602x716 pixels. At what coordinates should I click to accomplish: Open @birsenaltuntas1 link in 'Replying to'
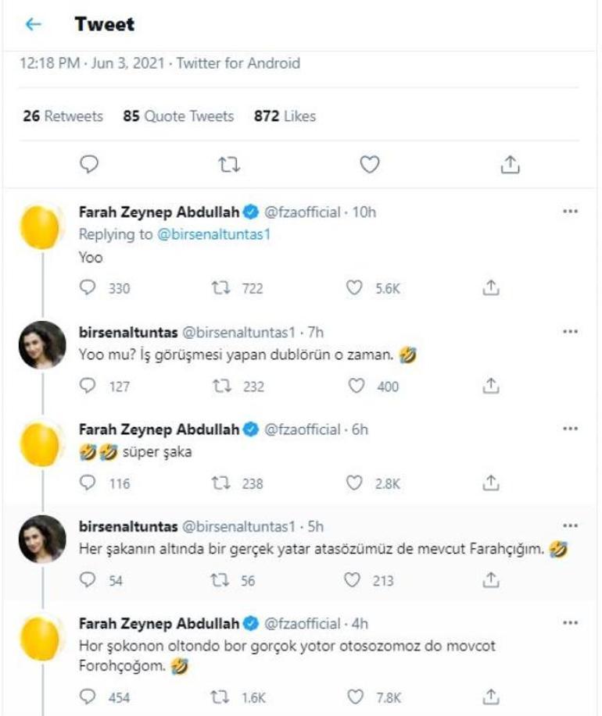click(214, 235)
